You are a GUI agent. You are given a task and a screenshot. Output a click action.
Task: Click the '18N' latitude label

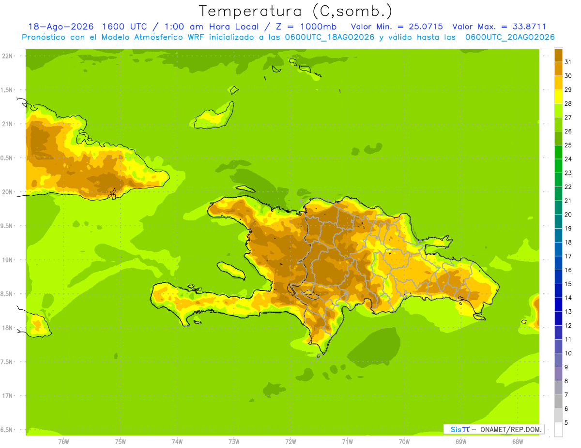[x=7, y=328]
